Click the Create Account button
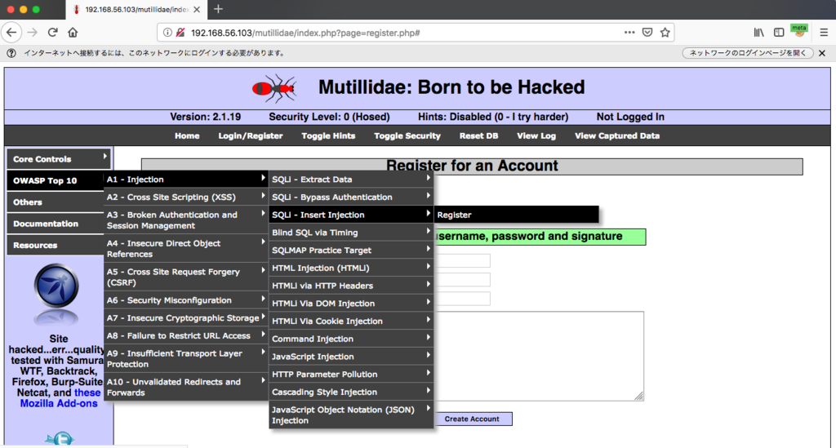The width and height of the screenshot is (836, 448). tap(472, 419)
